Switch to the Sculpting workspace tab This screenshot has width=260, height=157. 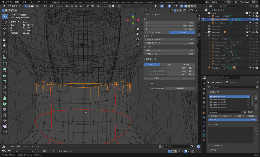pos(77,2)
